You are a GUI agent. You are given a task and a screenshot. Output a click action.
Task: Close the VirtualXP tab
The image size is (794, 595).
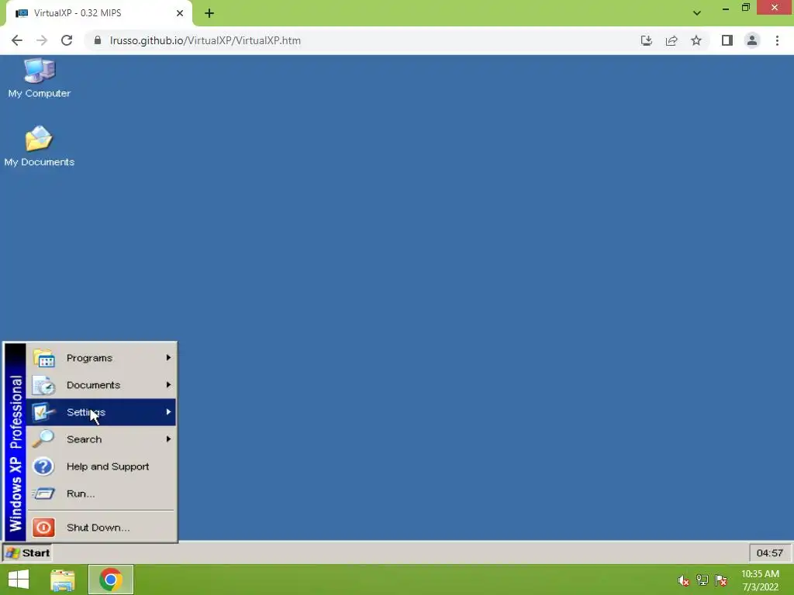[x=180, y=13]
